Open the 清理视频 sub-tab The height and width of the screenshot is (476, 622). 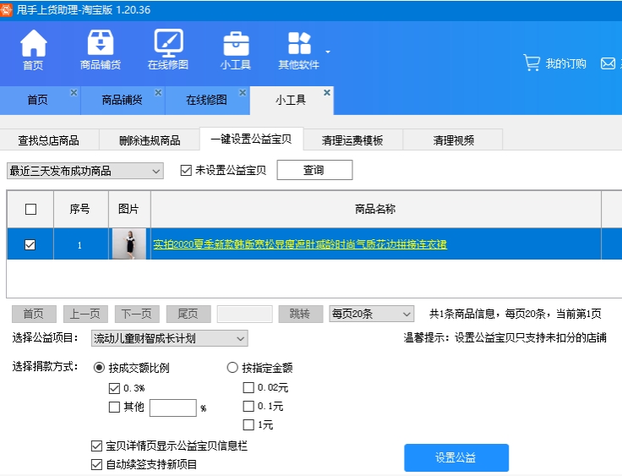click(x=454, y=140)
